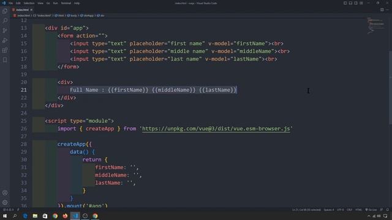Open the Search view in activity bar
The image size is (392, 220).
pyautogui.click(x=5, y=21)
